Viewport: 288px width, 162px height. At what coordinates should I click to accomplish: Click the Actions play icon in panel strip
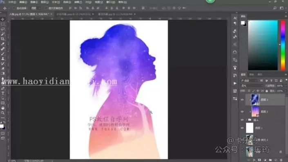pyautogui.click(x=235, y=83)
